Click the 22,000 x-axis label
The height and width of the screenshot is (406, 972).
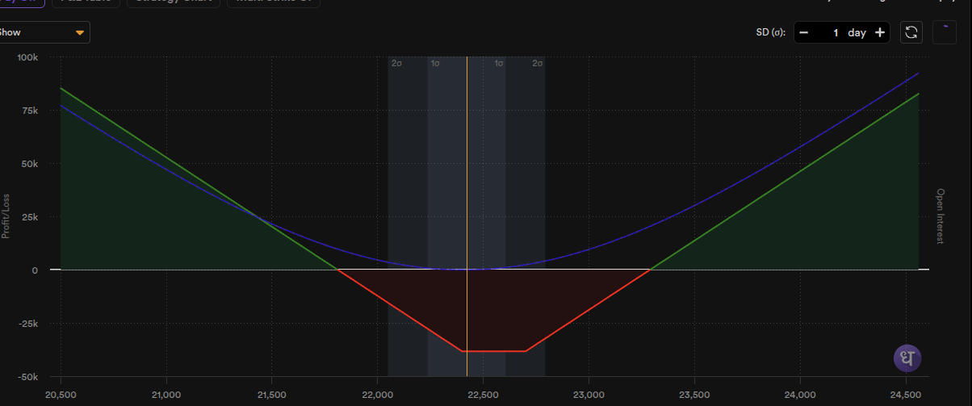tap(378, 395)
